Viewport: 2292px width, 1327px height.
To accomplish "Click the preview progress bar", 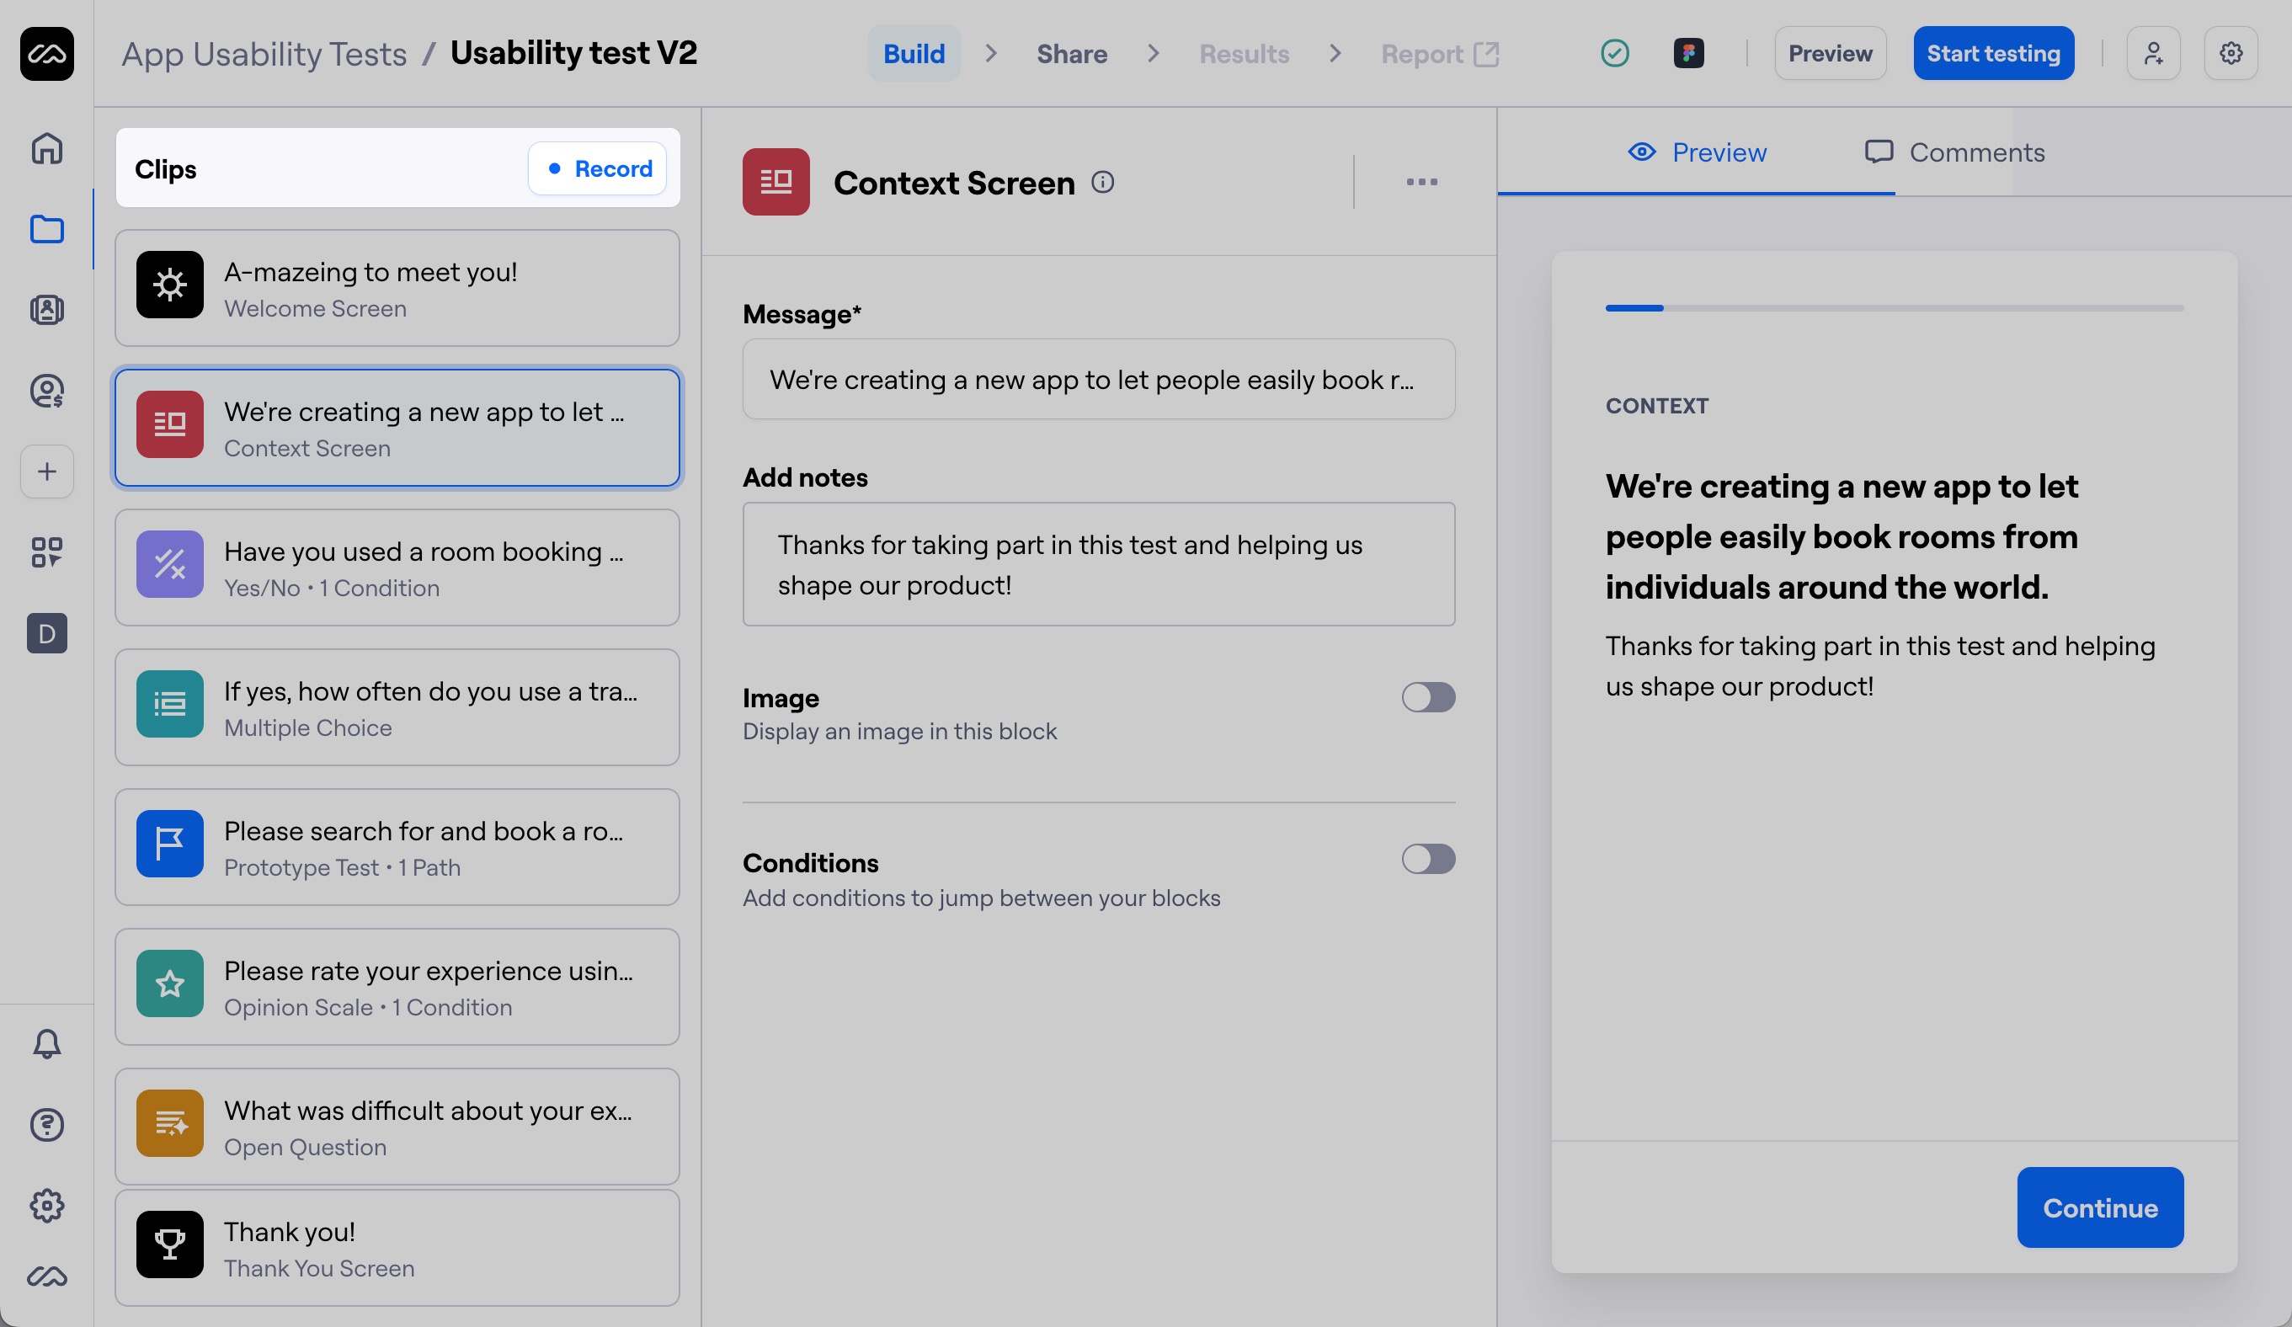I will coord(1894,308).
